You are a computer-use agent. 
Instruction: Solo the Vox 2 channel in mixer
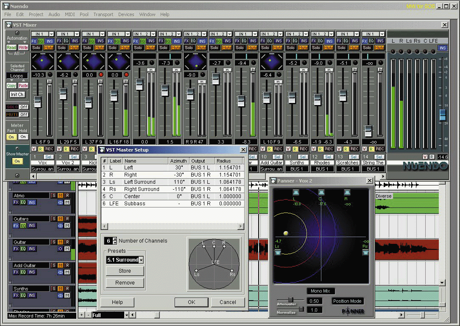point(61,48)
